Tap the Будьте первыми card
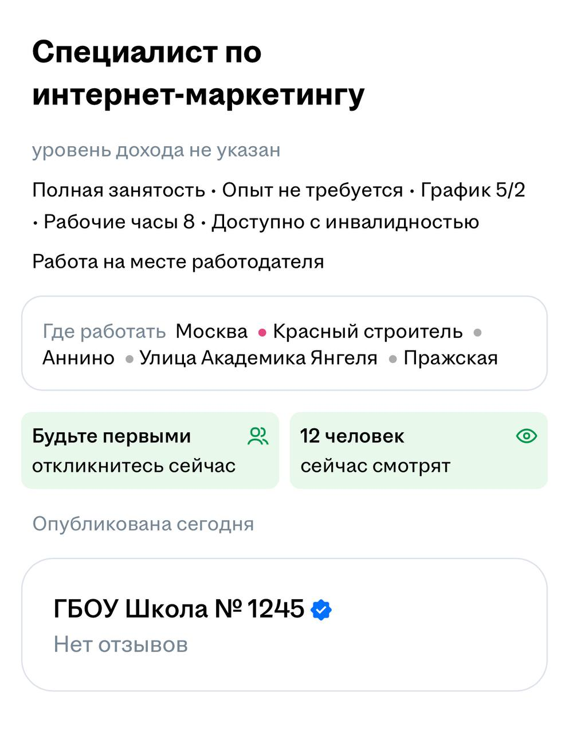Screen dimensions: 569x734 tap(150, 450)
